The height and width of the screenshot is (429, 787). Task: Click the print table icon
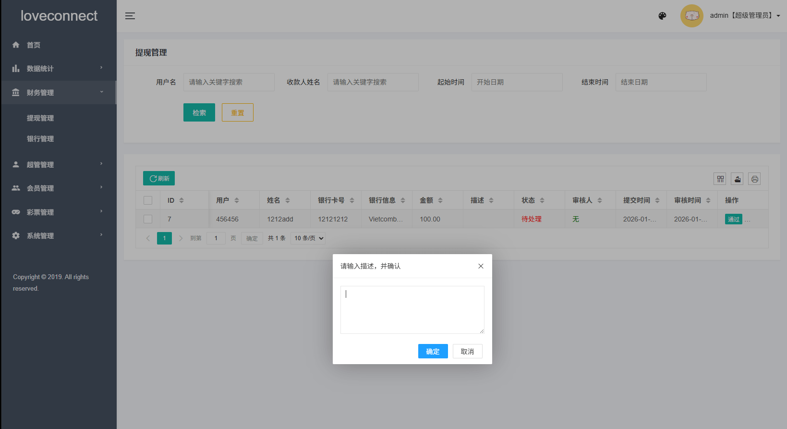click(754, 179)
